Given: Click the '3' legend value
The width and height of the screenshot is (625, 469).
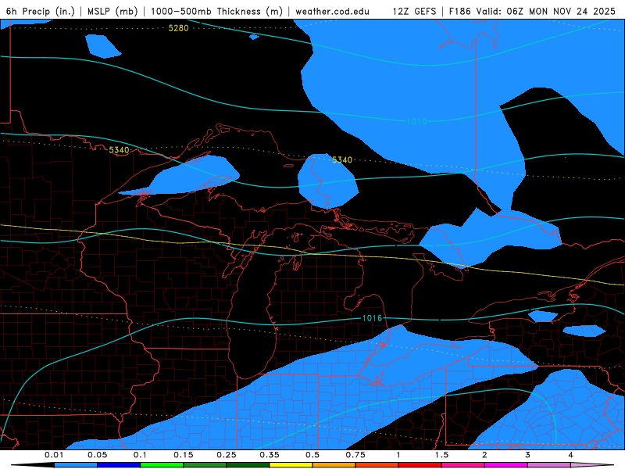Looking at the screenshot, I should 528,455.
